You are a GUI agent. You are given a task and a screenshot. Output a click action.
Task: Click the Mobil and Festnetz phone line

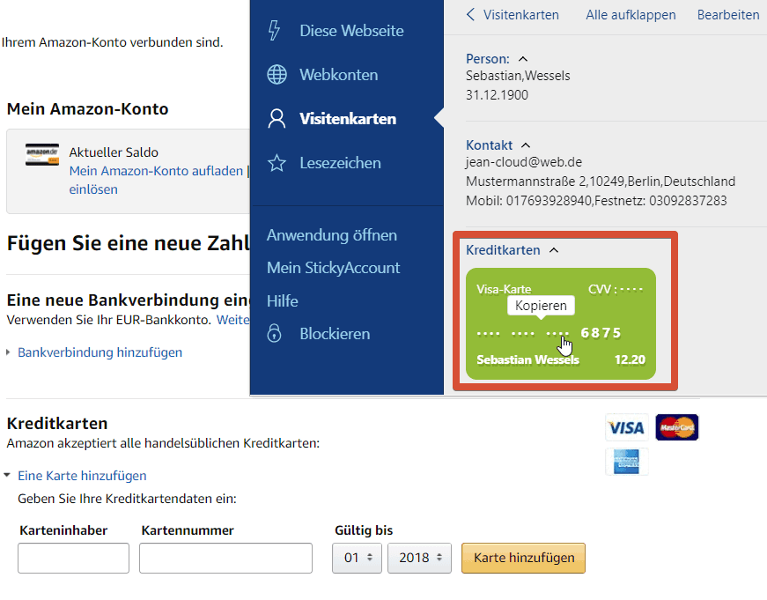596,201
